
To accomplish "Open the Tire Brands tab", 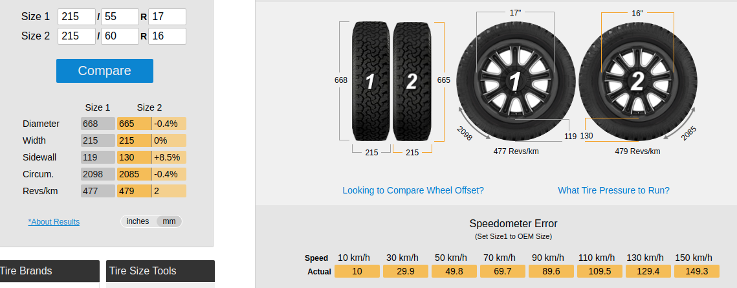I will [x=49, y=271].
